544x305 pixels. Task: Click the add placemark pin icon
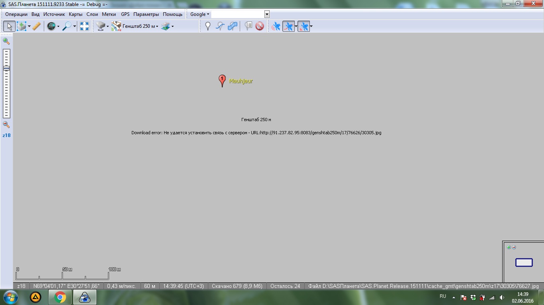(207, 27)
